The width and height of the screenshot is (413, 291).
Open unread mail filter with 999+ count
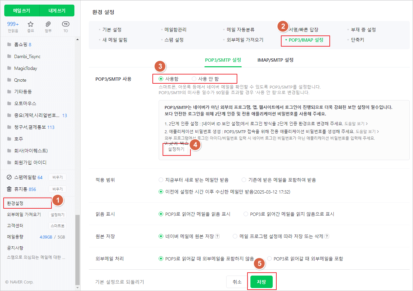(x=13, y=27)
